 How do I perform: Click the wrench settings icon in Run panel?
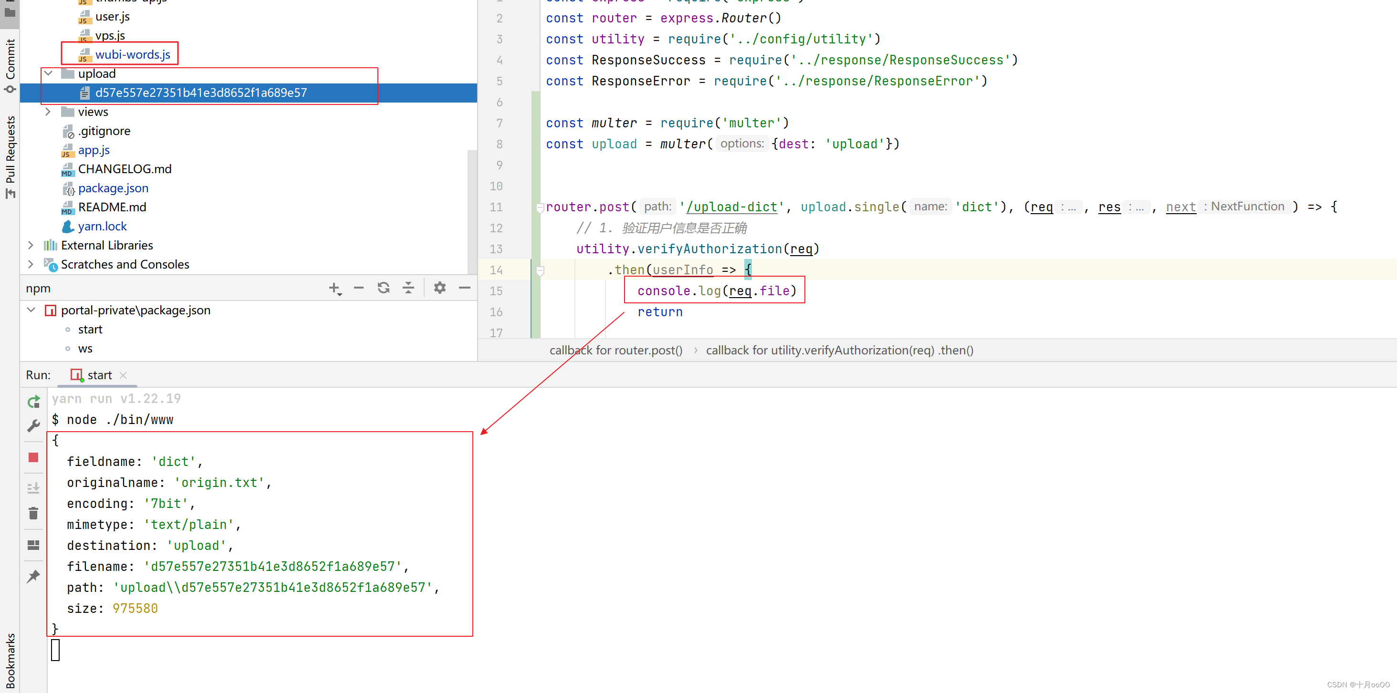(x=33, y=426)
